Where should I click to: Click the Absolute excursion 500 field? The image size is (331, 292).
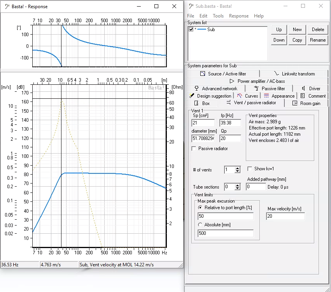point(226,233)
